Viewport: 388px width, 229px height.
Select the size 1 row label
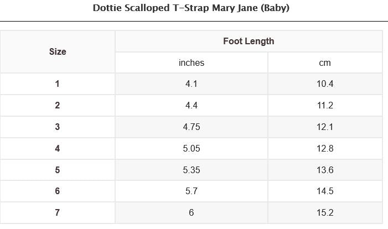tap(58, 84)
